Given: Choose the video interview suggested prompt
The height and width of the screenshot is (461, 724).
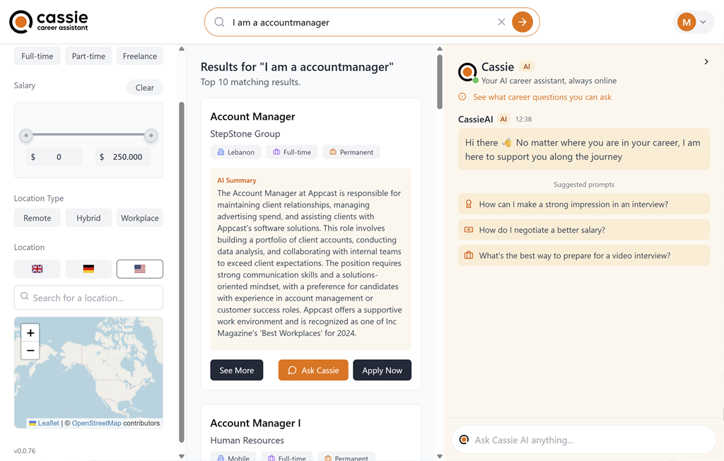Looking at the screenshot, I should [x=583, y=255].
